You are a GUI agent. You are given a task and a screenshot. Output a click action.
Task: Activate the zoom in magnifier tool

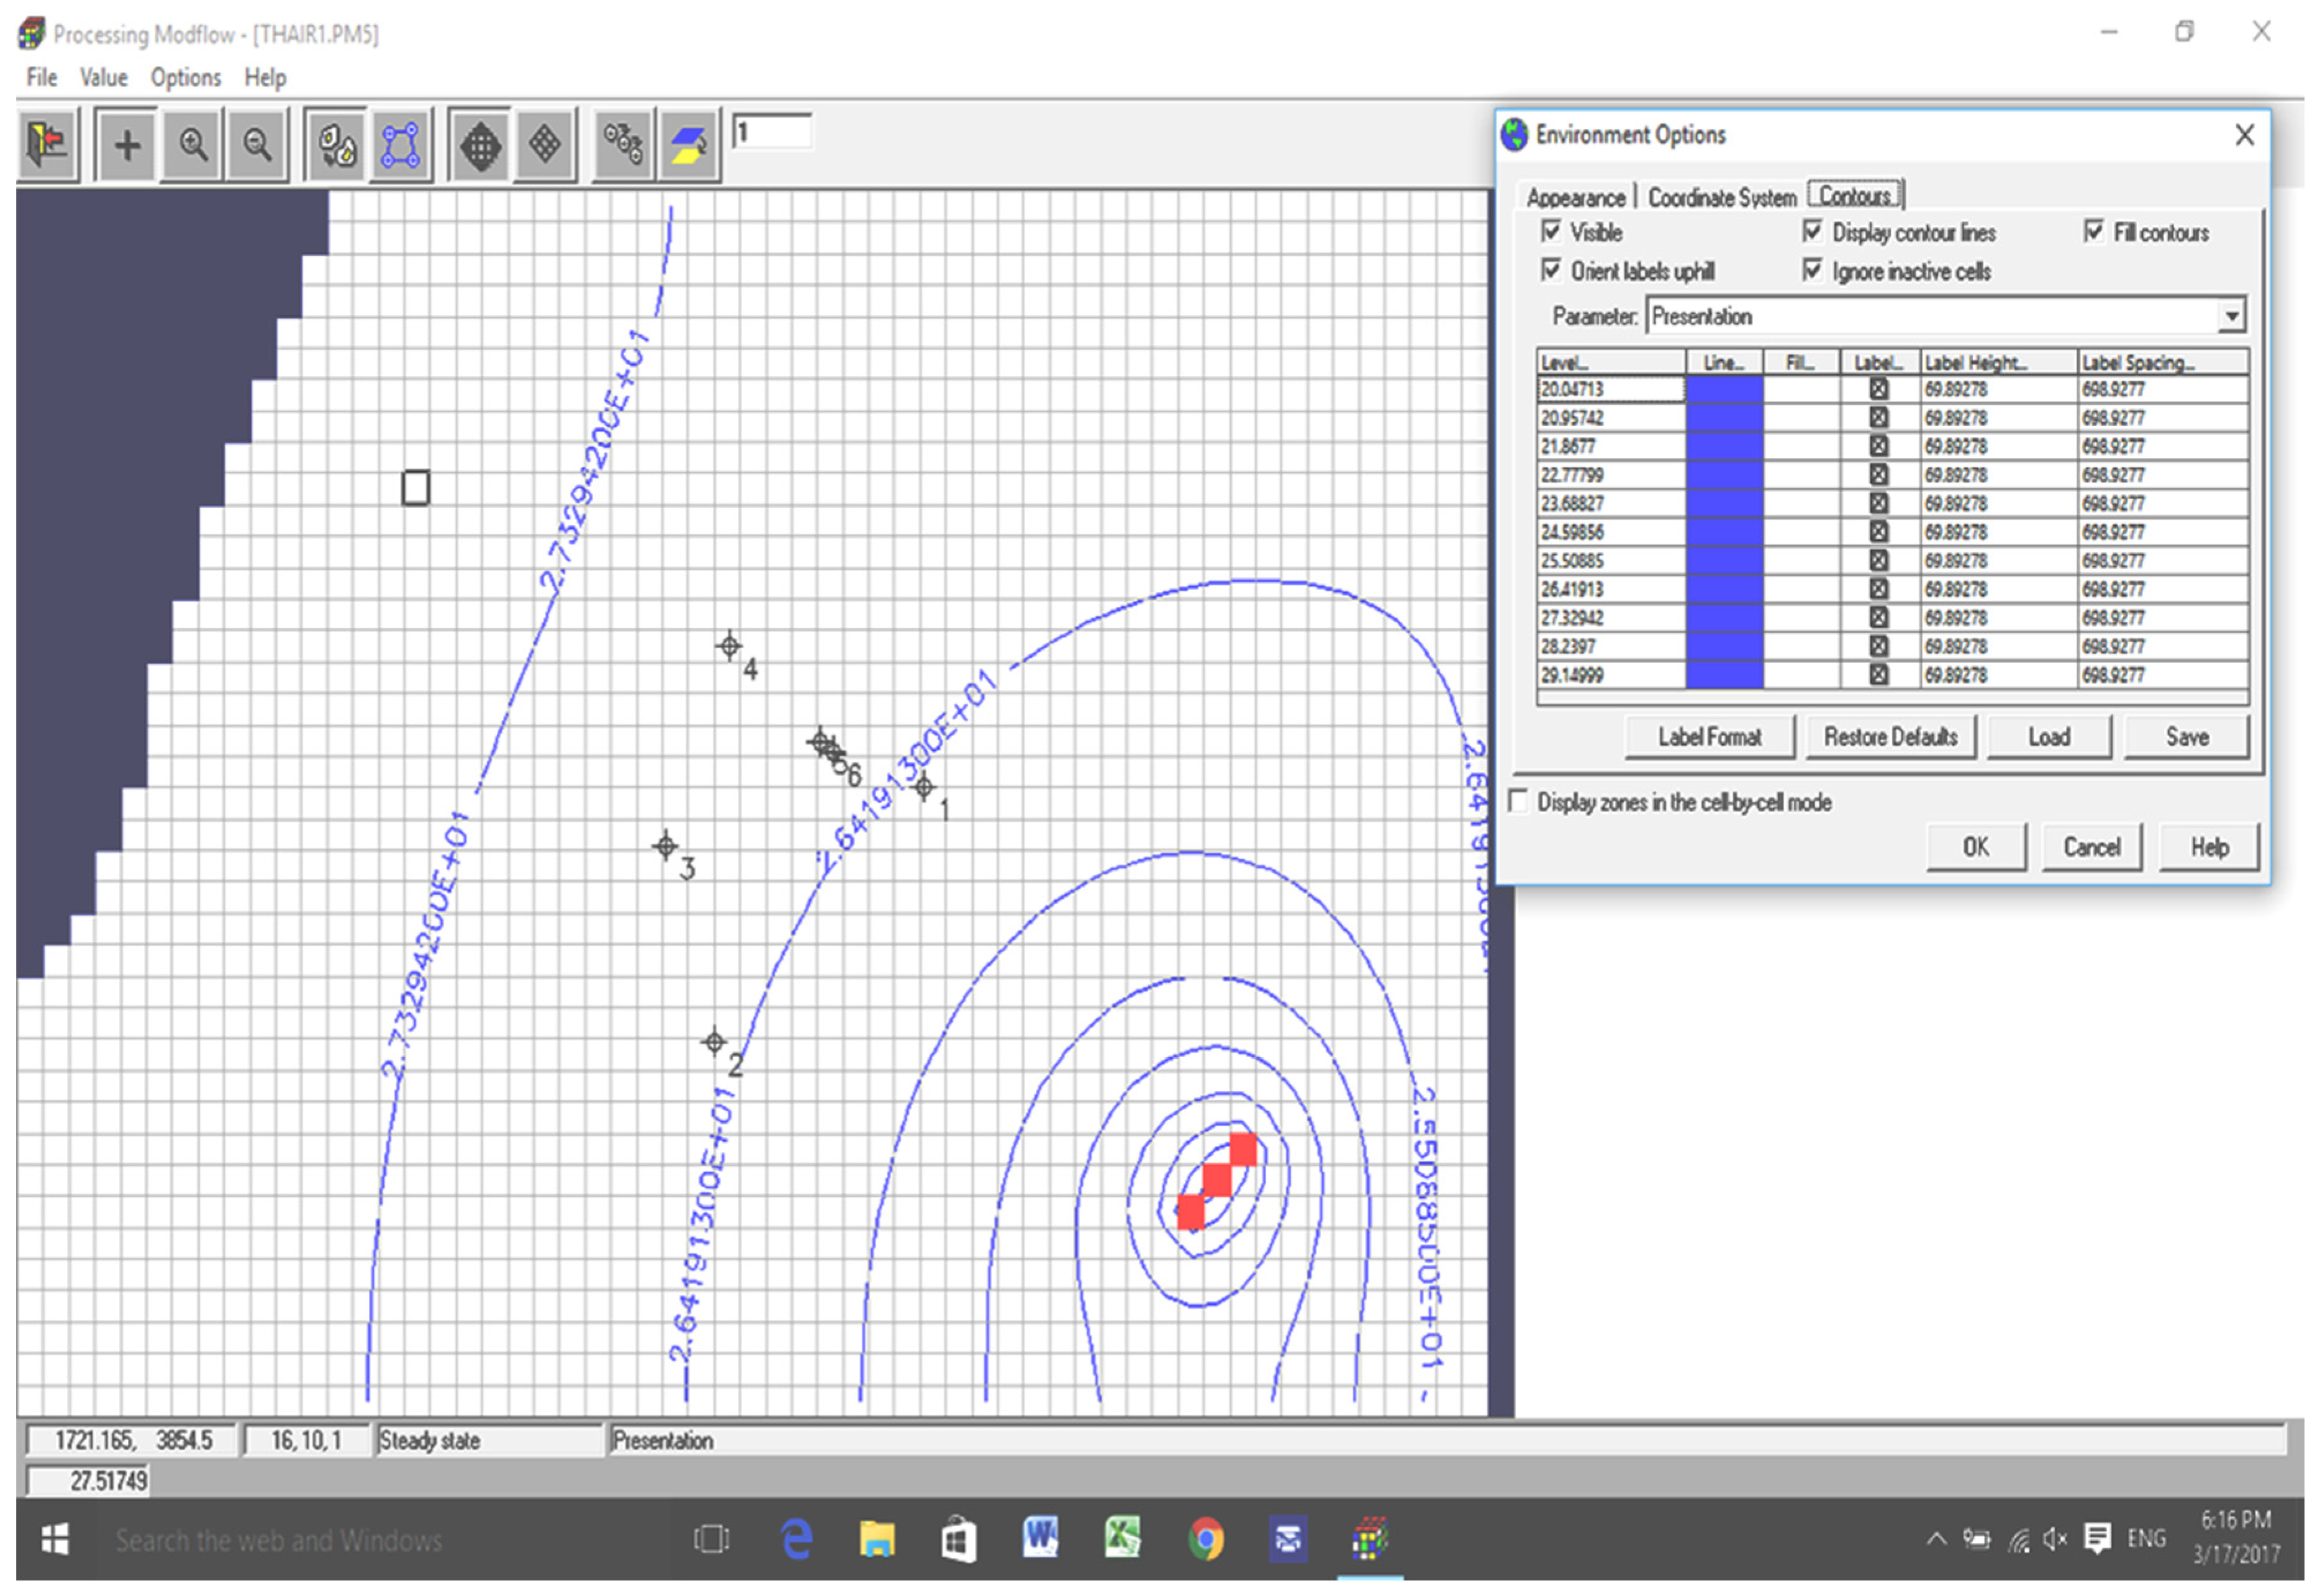(x=193, y=146)
